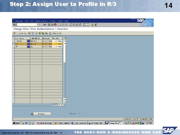Click the Customize local layout icon
The width and height of the screenshot is (180, 135).
click(95, 24)
